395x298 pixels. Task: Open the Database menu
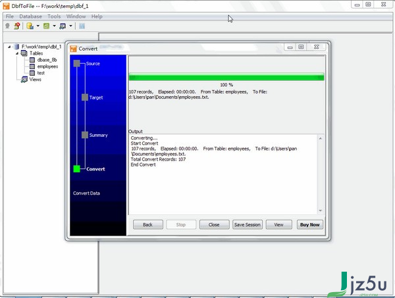(30, 16)
